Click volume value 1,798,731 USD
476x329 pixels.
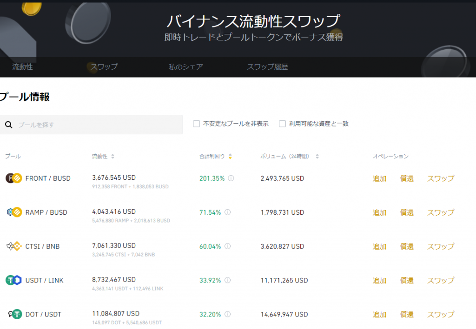point(282,212)
